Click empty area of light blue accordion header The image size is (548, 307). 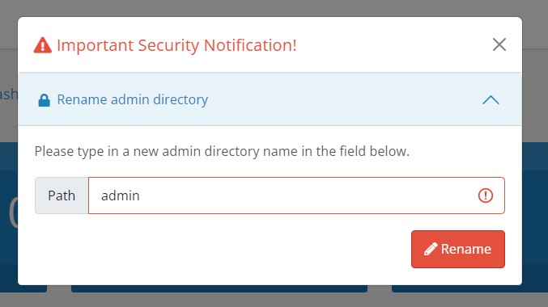coord(342,100)
